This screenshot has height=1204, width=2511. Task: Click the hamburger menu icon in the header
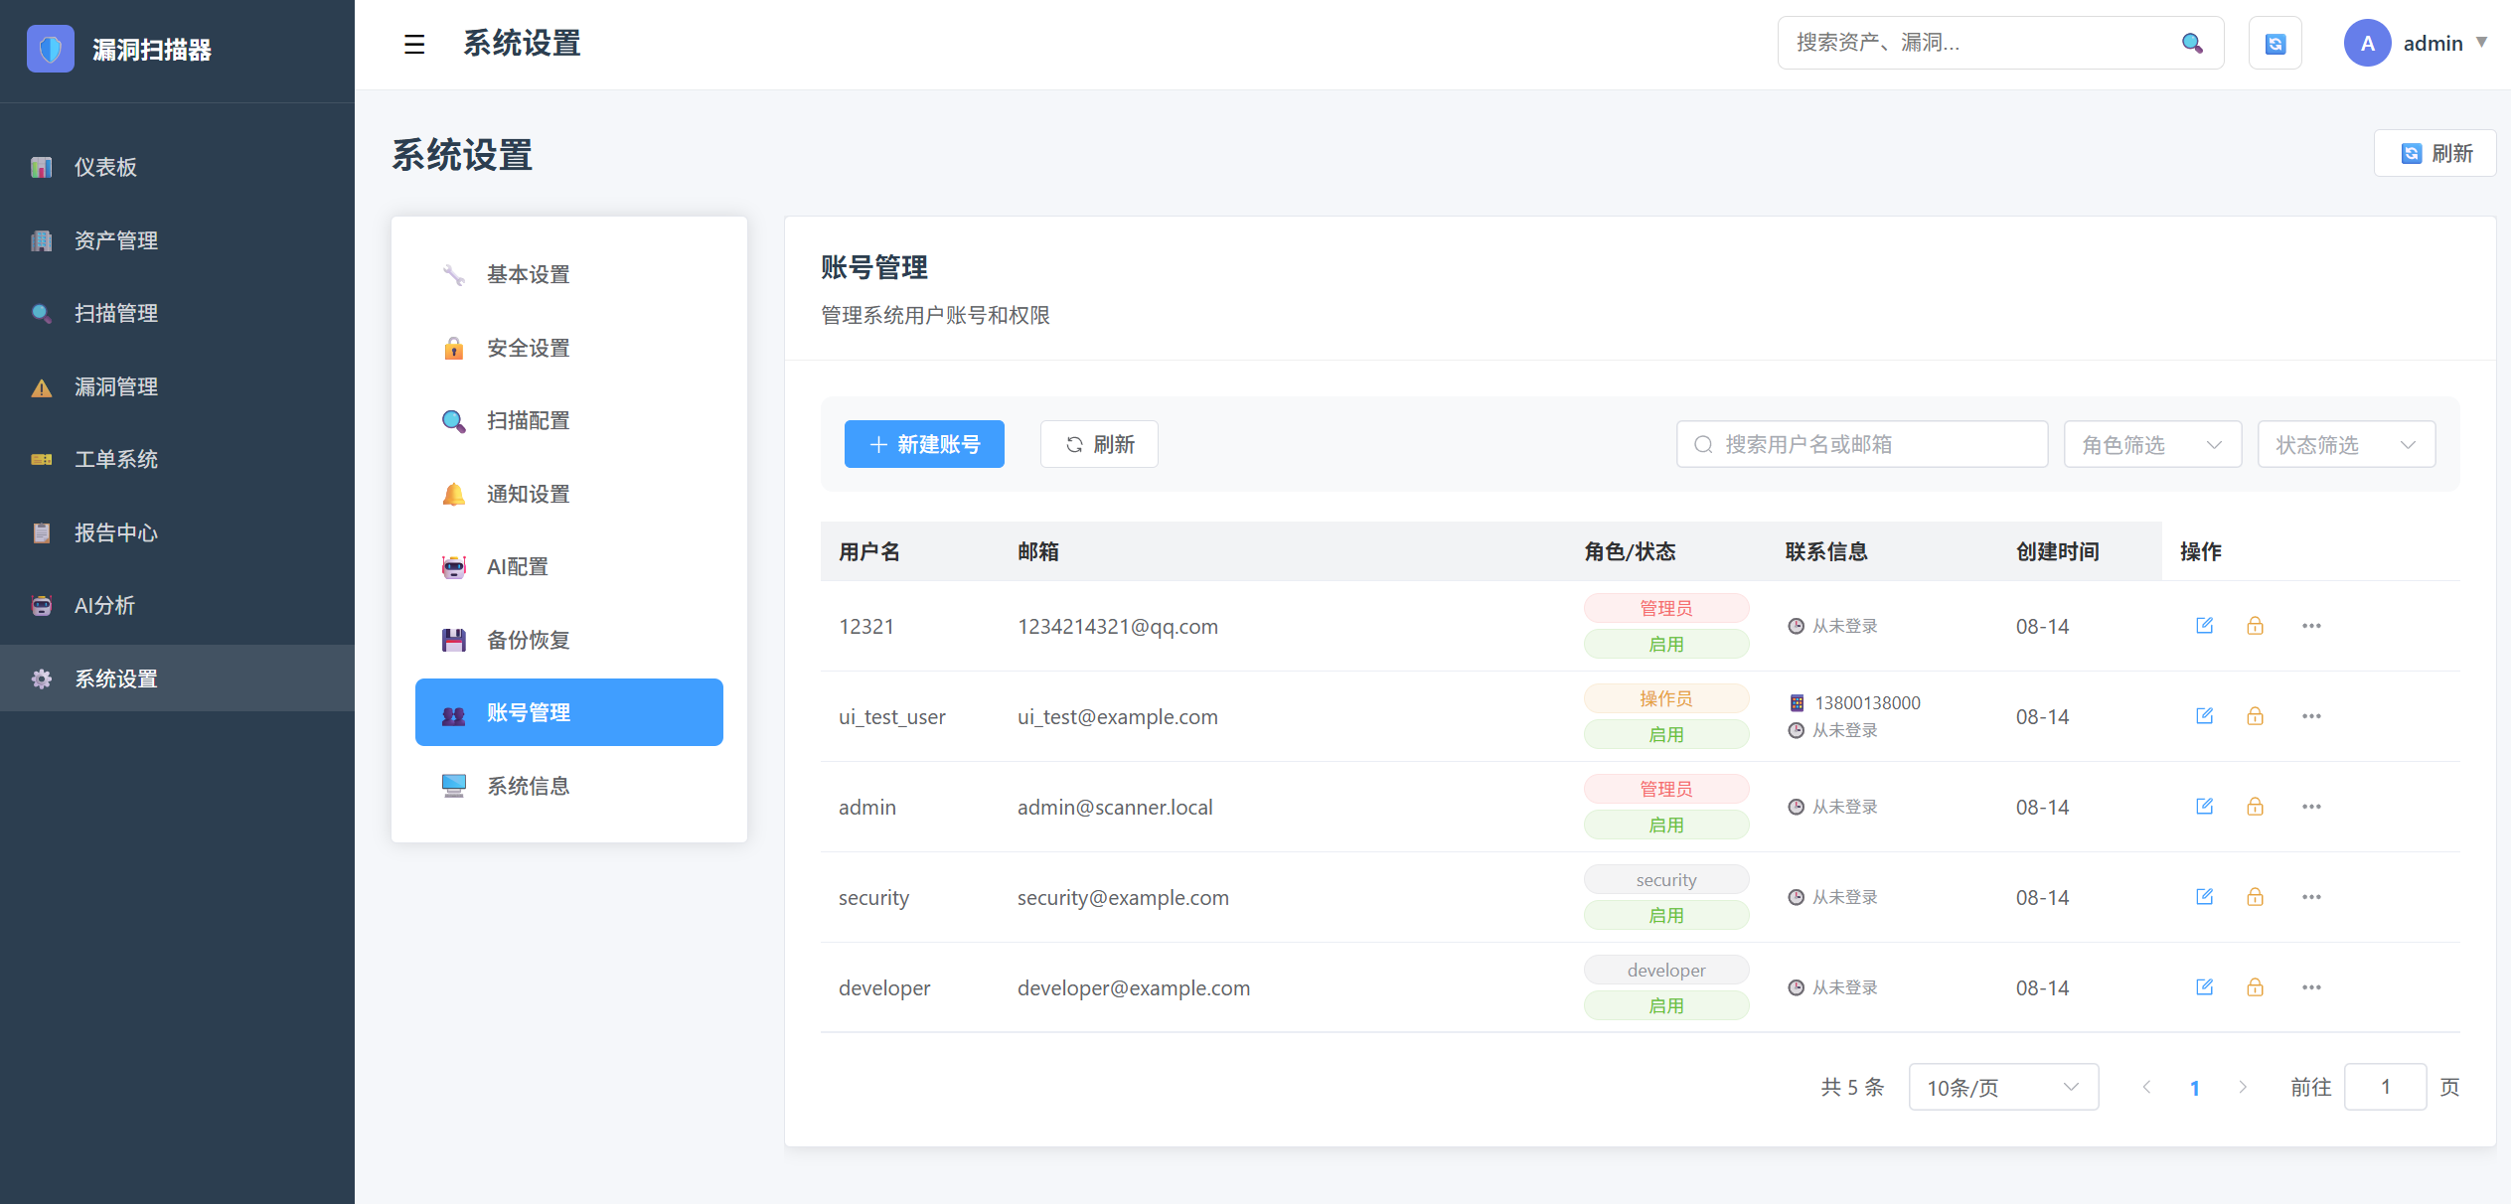[x=414, y=44]
